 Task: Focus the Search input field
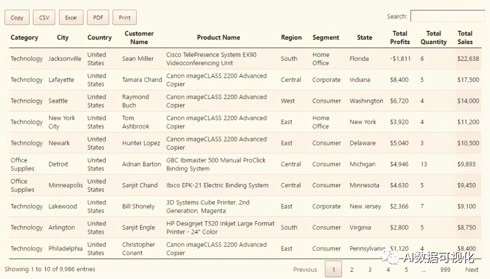[x=447, y=16]
